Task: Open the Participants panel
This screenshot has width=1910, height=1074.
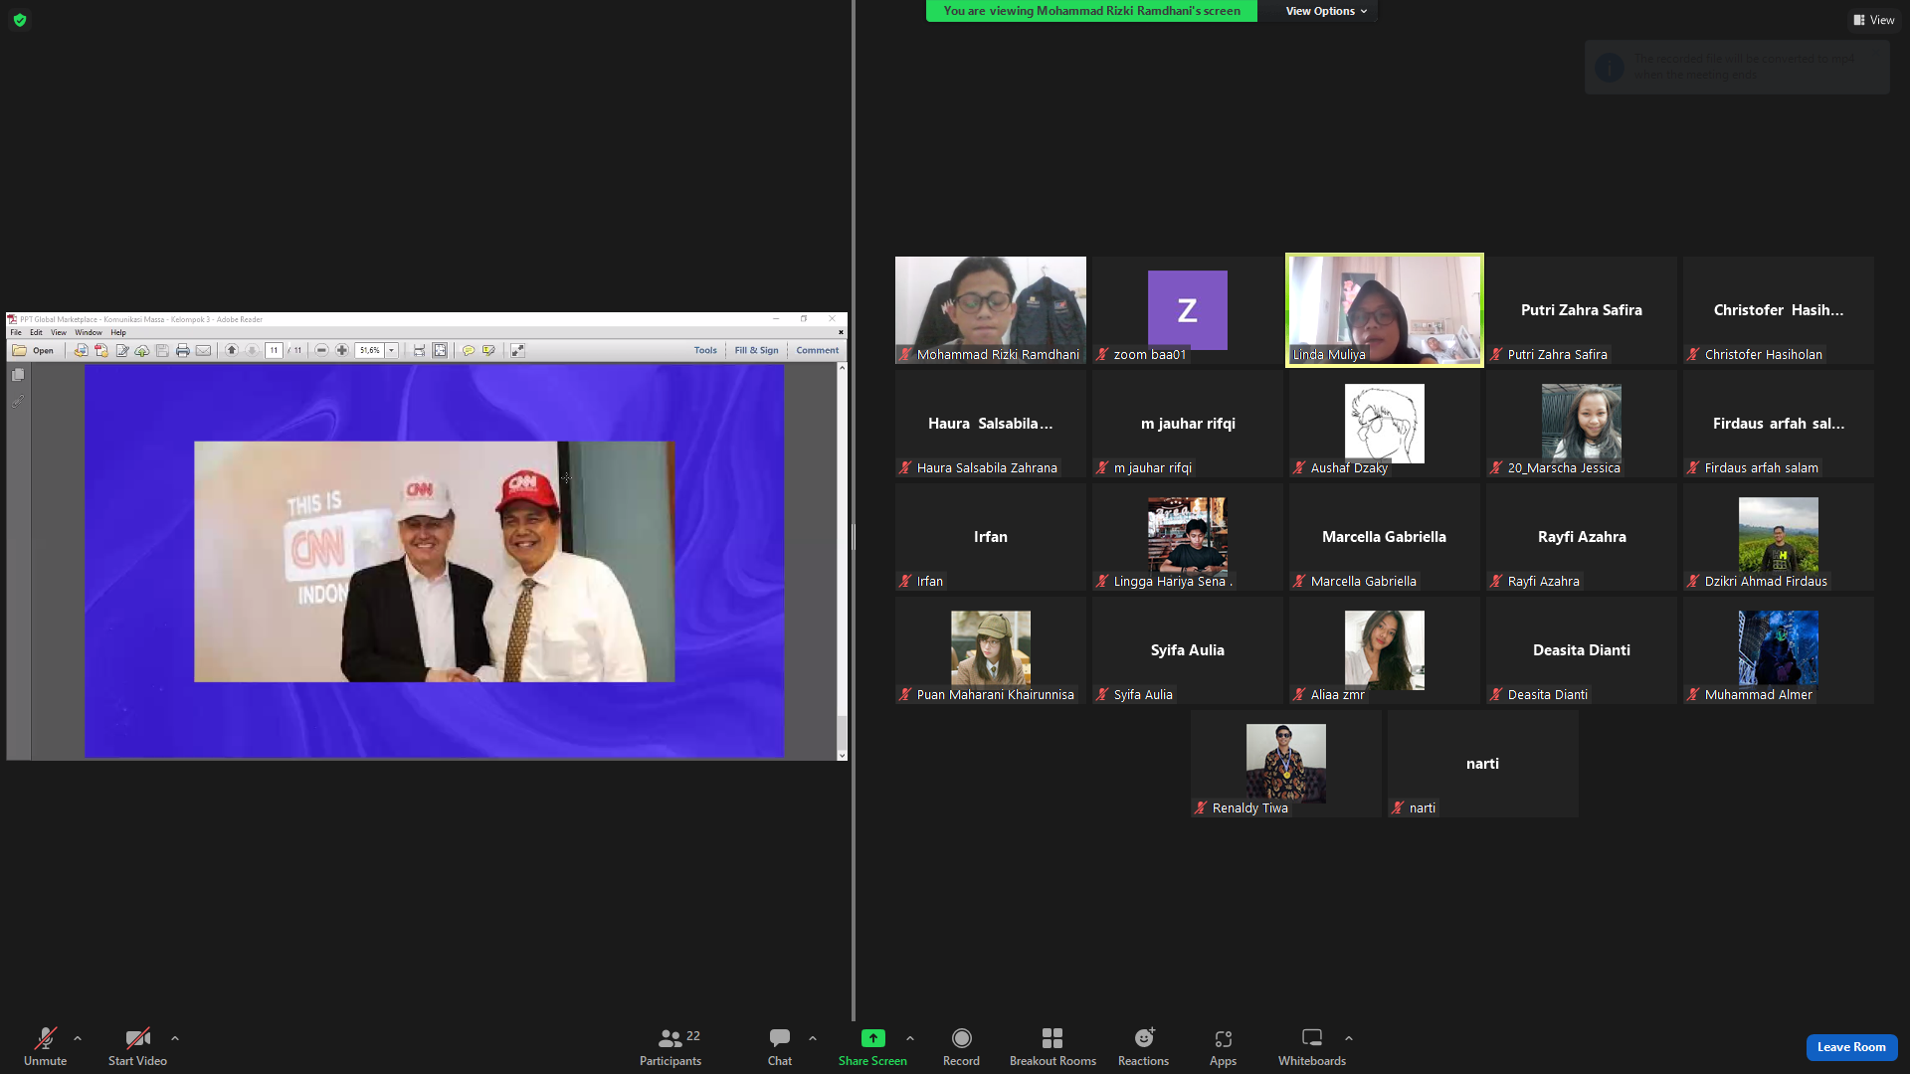Action: click(670, 1047)
